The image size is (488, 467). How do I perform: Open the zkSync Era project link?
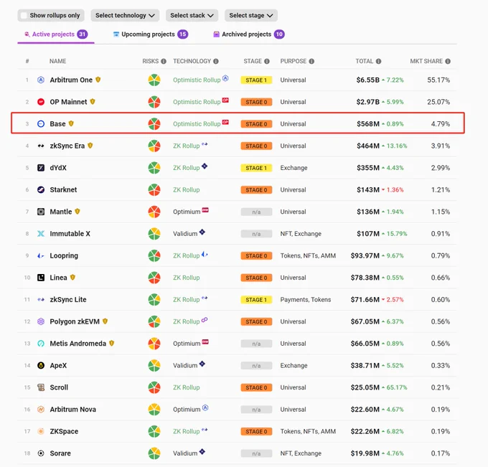click(67, 146)
